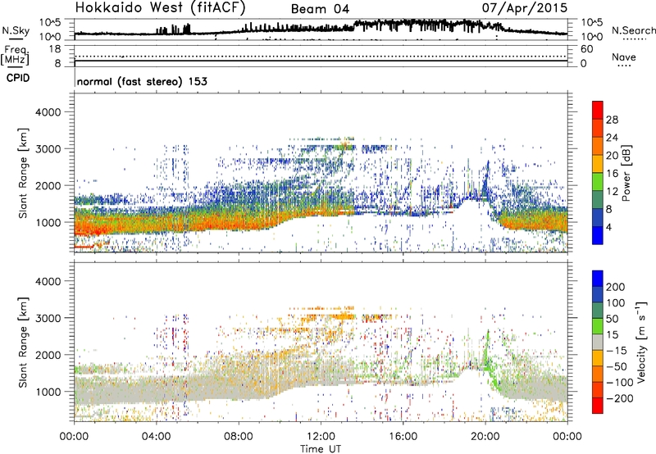Click the '18' frequency axis value
Viewport: 656px width, 454px height.
(55, 49)
